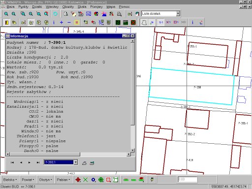Open the Pomiary menu

[96, 7]
